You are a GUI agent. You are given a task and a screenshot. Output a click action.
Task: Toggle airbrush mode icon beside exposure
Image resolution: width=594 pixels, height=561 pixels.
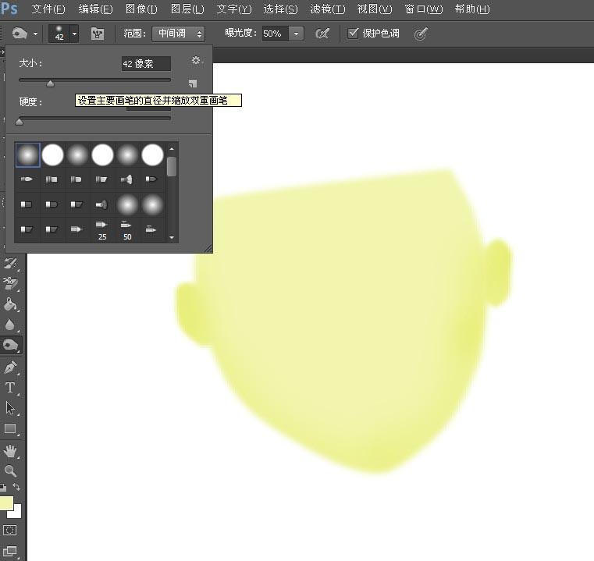322,34
